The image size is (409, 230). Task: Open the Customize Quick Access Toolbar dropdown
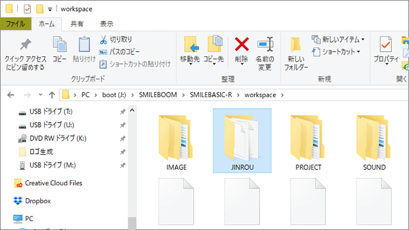tap(50, 10)
